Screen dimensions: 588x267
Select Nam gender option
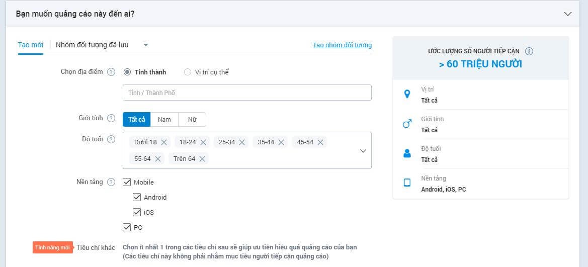pyautogui.click(x=164, y=119)
